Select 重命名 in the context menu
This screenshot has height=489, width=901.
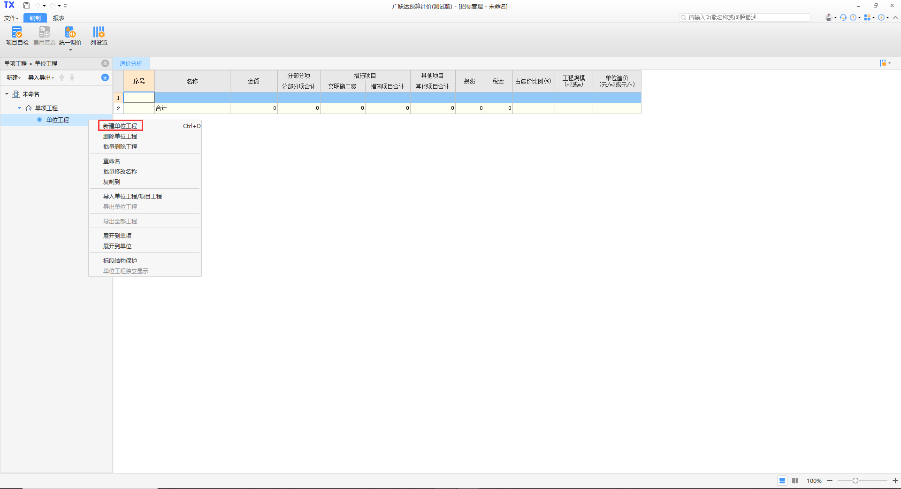pyautogui.click(x=112, y=161)
